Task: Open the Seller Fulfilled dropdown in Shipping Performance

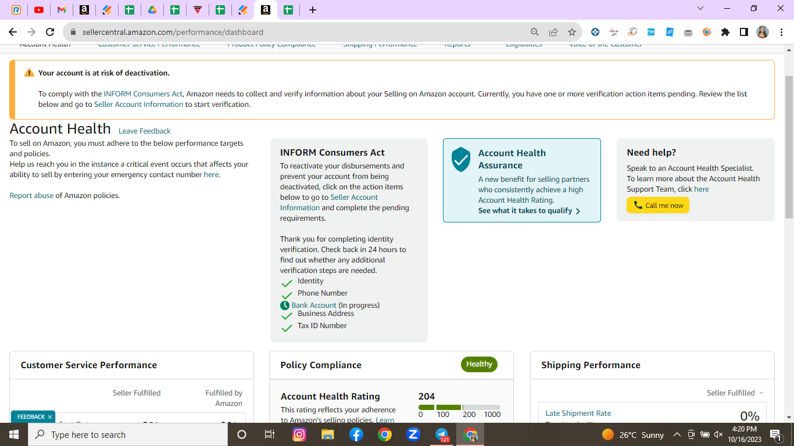Action: [735, 393]
